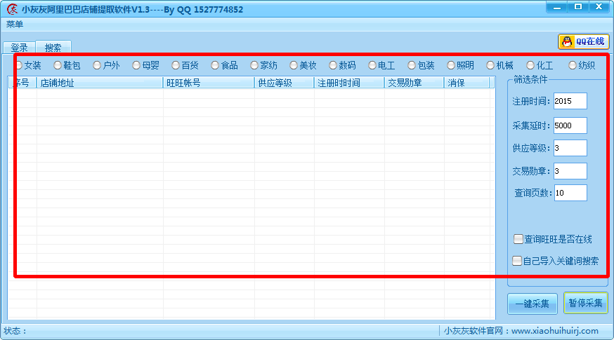Click the 序号 column header
The width and height of the screenshot is (614, 340).
pyautogui.click(x=22, y=83)
